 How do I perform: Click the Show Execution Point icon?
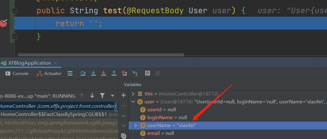(x=70, y=73)
